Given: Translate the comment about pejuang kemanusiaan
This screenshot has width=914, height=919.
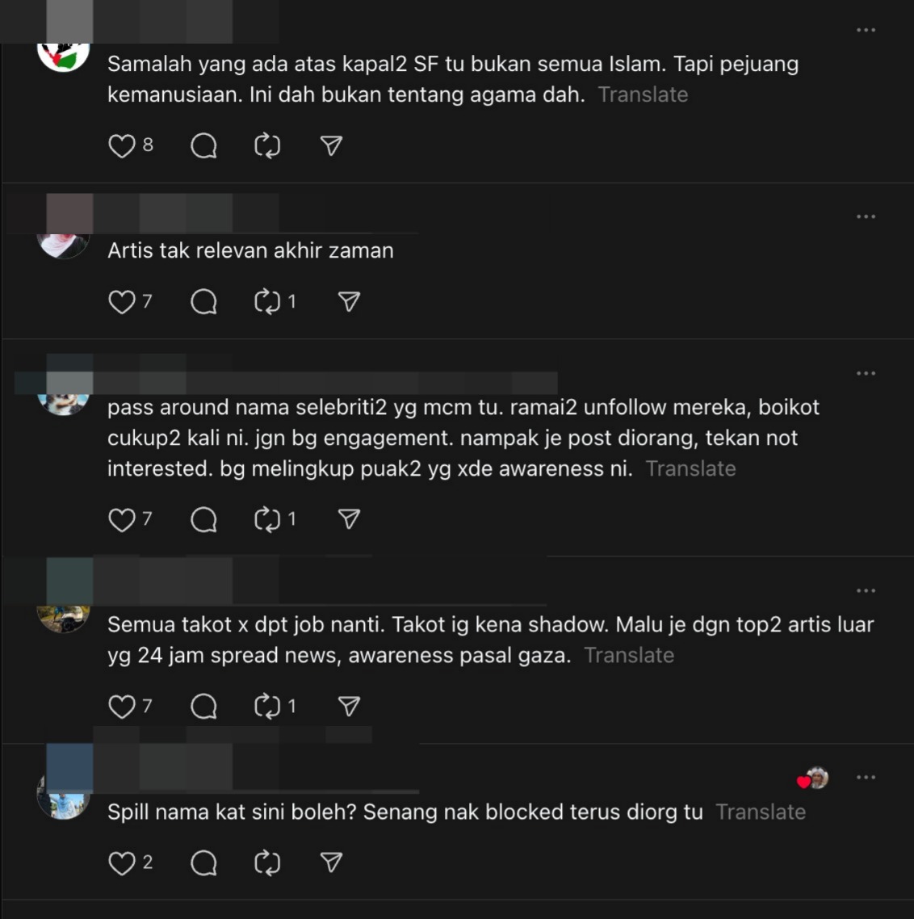Looking at the screenshot, I should click(643, 94).
